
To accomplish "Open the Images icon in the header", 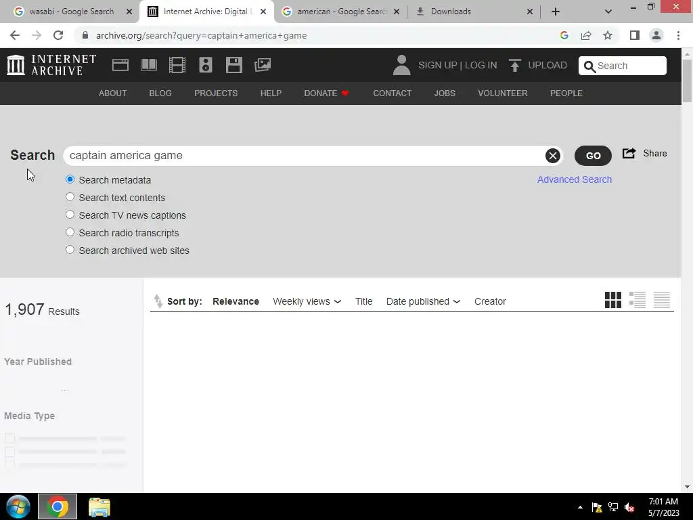I will [x=263, y=65].
